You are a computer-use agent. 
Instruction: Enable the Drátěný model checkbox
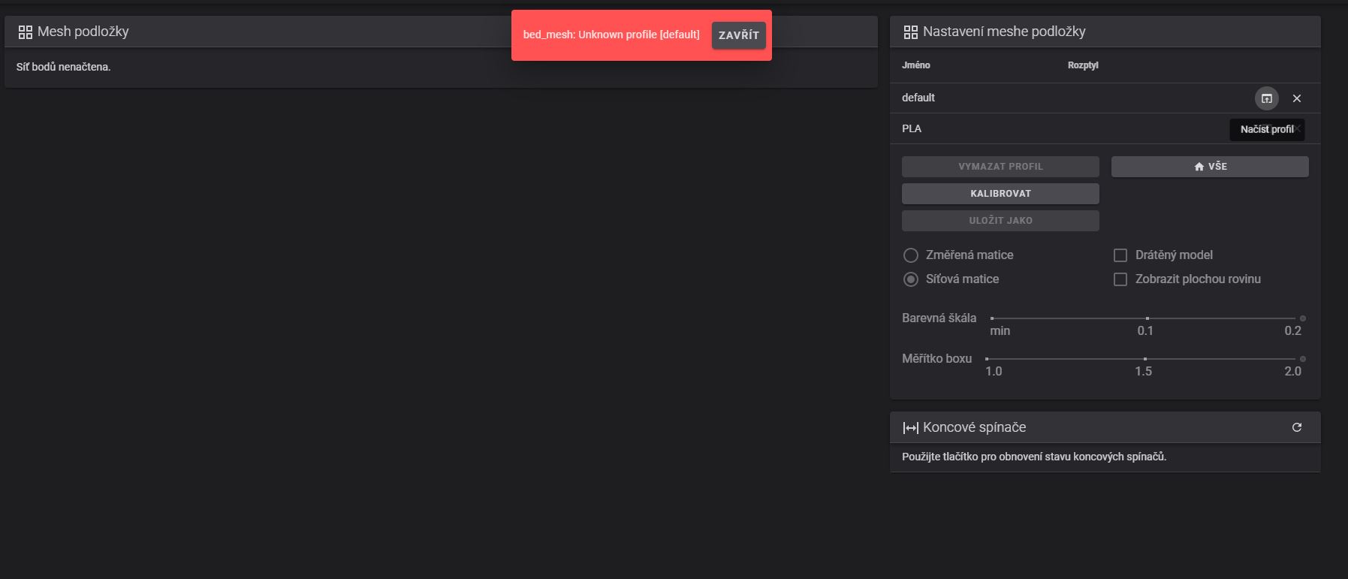pos(1120,255)
